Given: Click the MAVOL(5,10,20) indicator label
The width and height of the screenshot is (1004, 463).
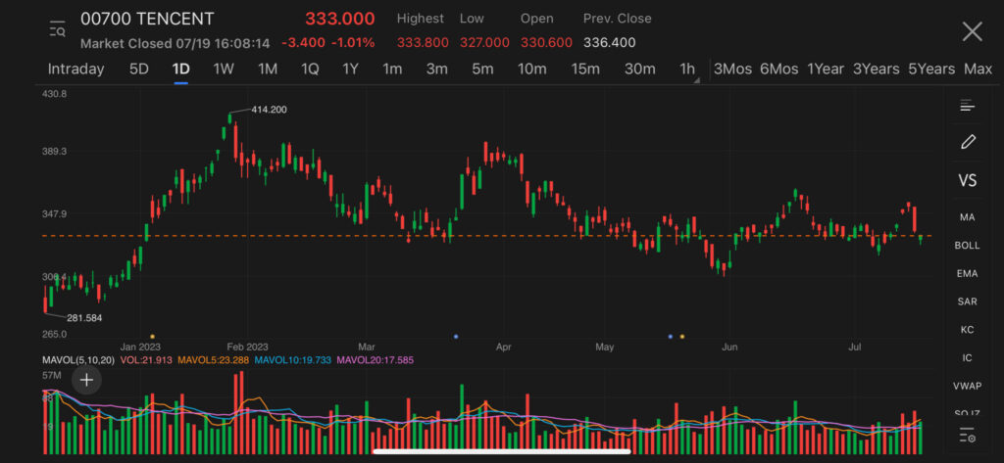Looking at the screenshot, I should click(x=78, y=360).
